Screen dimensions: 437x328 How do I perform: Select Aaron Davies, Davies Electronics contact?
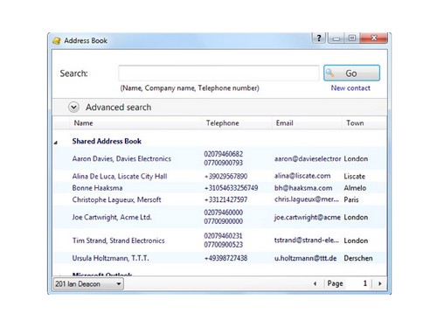(121, 158)
